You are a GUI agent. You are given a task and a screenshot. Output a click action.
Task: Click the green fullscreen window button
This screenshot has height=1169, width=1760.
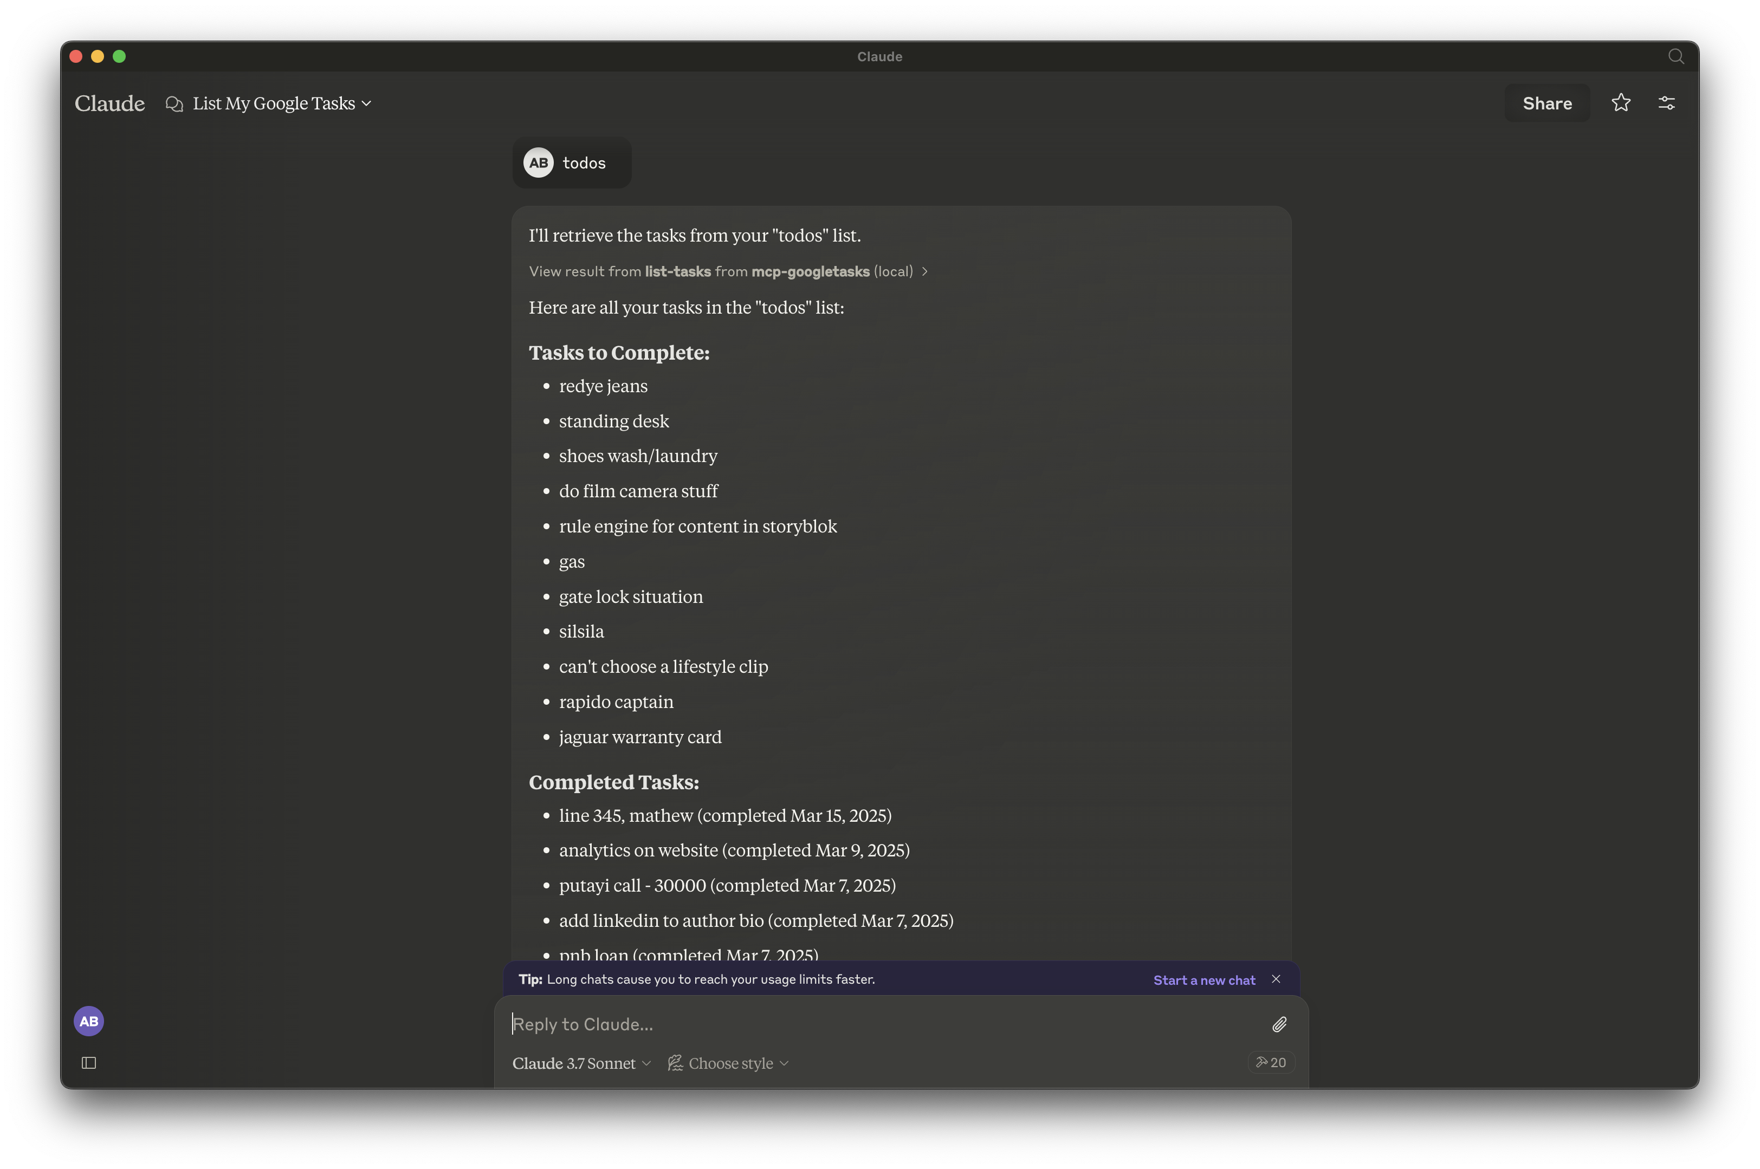click(x=119, y=57)
